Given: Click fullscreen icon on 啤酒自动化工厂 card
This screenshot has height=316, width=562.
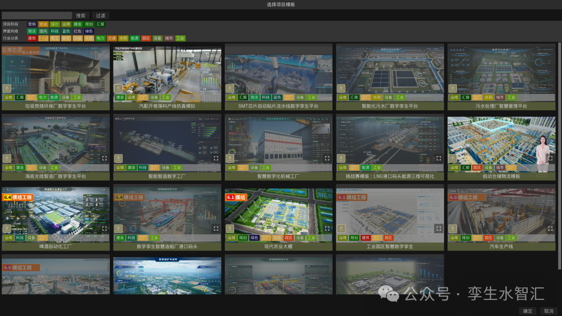Looking at the screenshot, I should pyautogui.click(x=104, y=228).
